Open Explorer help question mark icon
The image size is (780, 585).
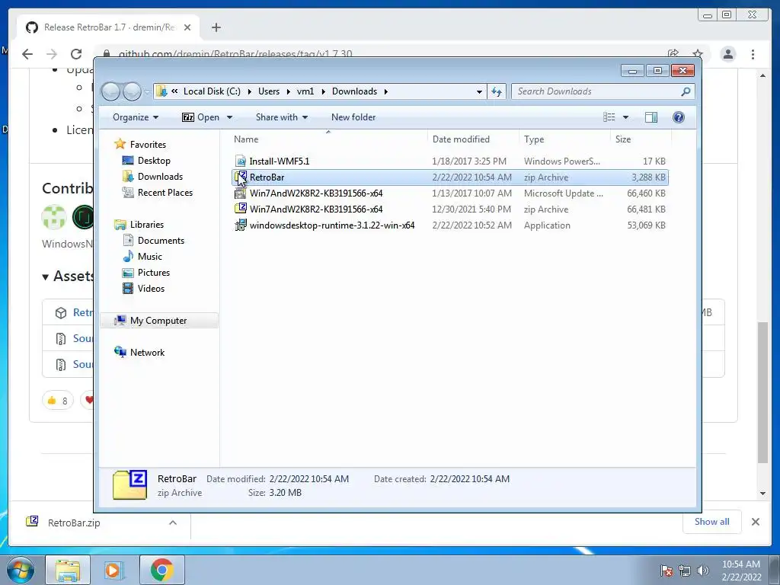pos(678,117)
